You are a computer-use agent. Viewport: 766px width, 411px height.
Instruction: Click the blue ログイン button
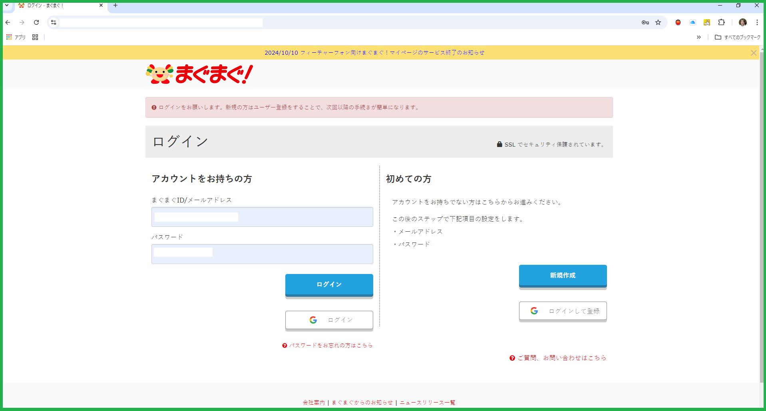(329, 285)
